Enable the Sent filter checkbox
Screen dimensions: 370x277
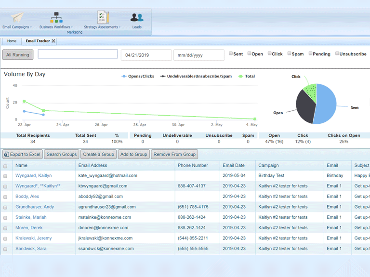tap(231, 53)
